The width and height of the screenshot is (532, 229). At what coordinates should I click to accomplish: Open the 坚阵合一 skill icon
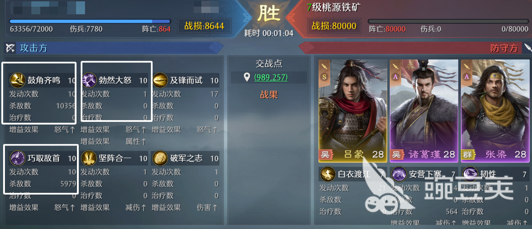coord(88,158)
